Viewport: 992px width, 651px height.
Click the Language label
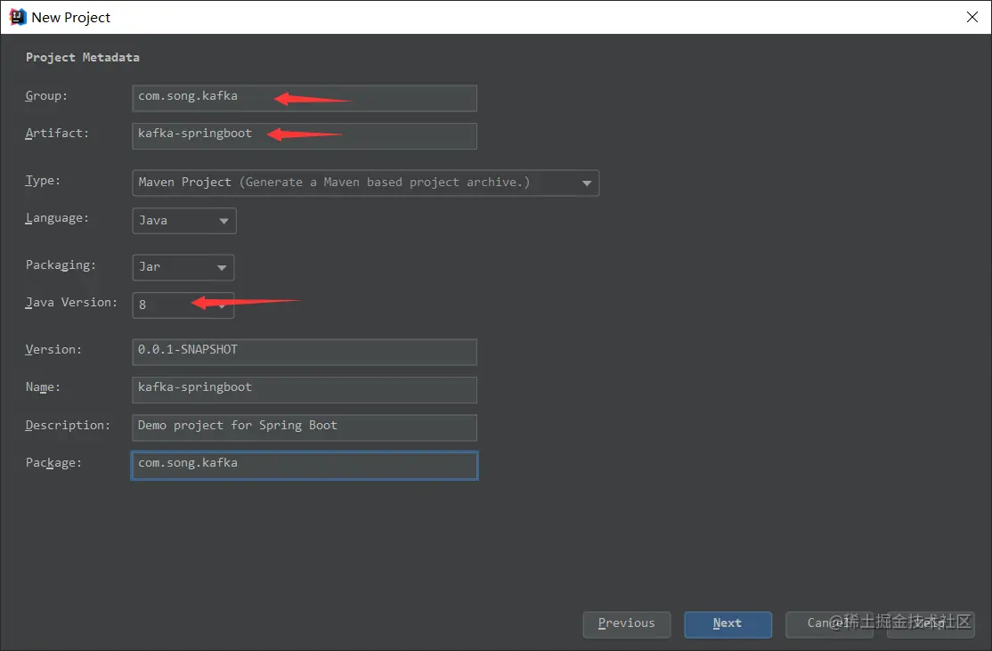click(57, 218)
